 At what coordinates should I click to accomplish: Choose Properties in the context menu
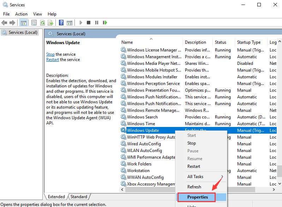(x=198, y=197)
